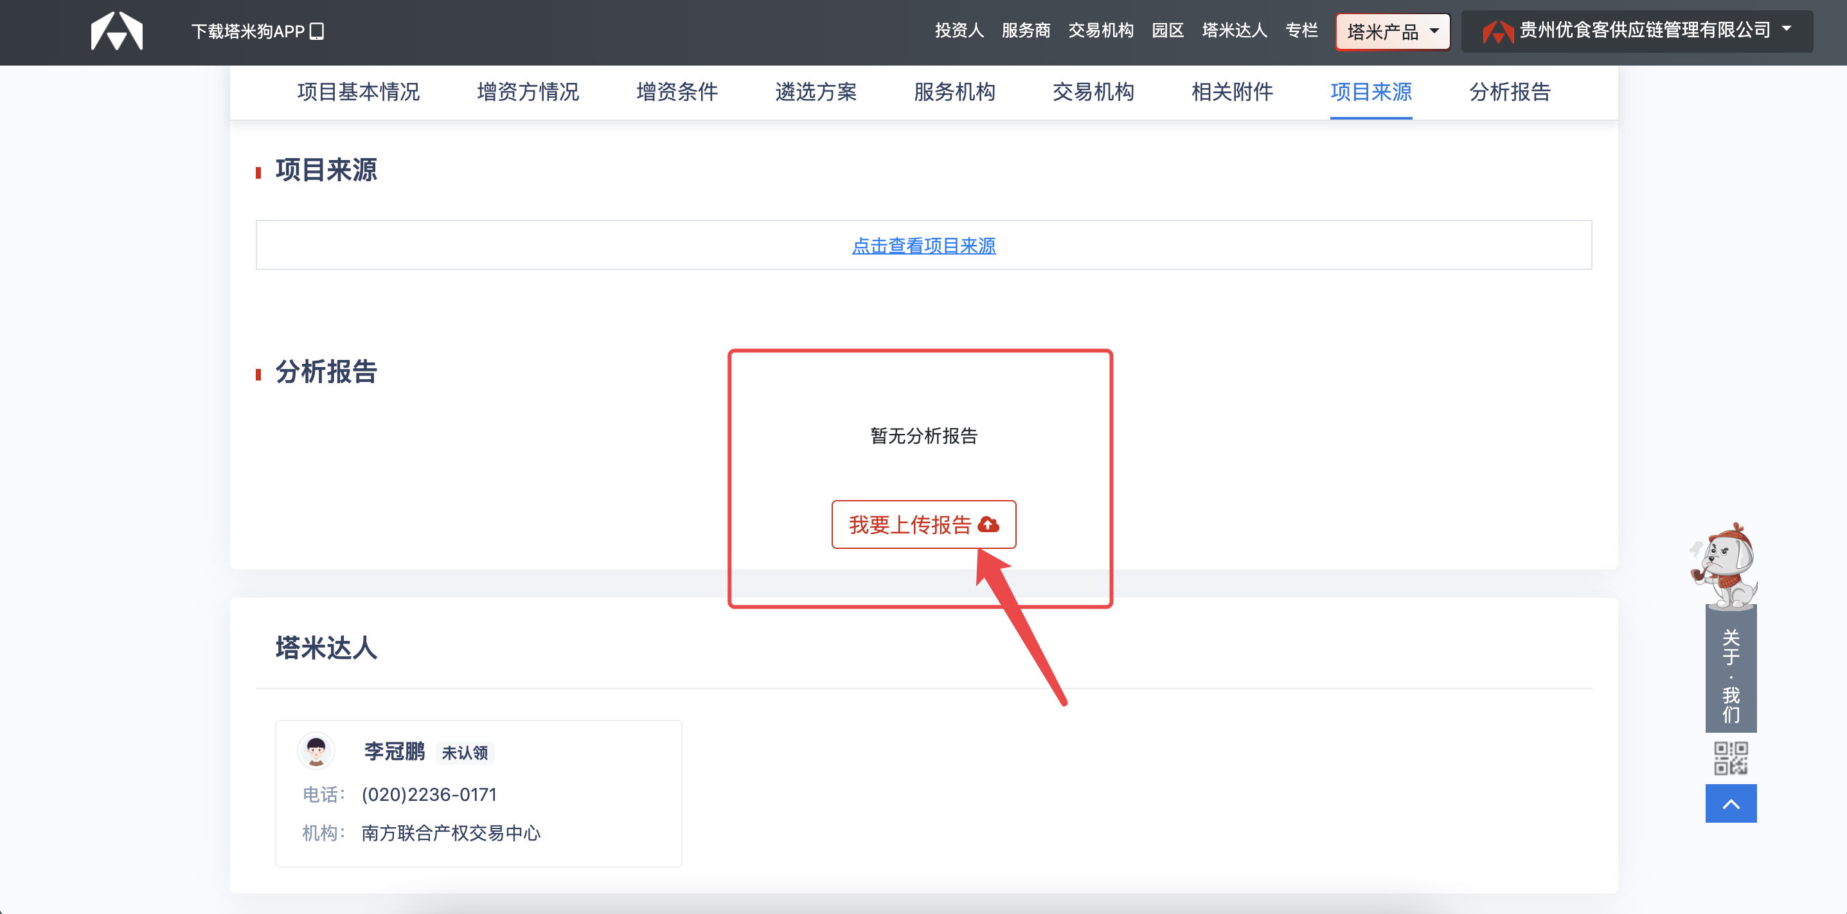This screenshot has height=914, width=1847.
Task: Click the 项目来源 section heading
Action: pos(326,170)
